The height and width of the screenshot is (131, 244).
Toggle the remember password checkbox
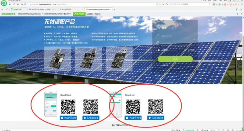pos(159,50)
